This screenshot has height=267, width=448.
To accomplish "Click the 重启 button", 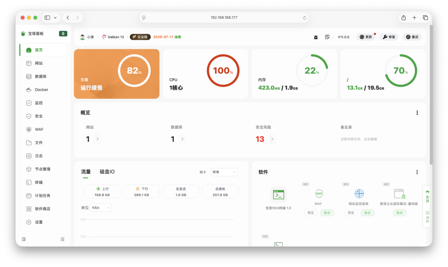I will pos(411,37).
